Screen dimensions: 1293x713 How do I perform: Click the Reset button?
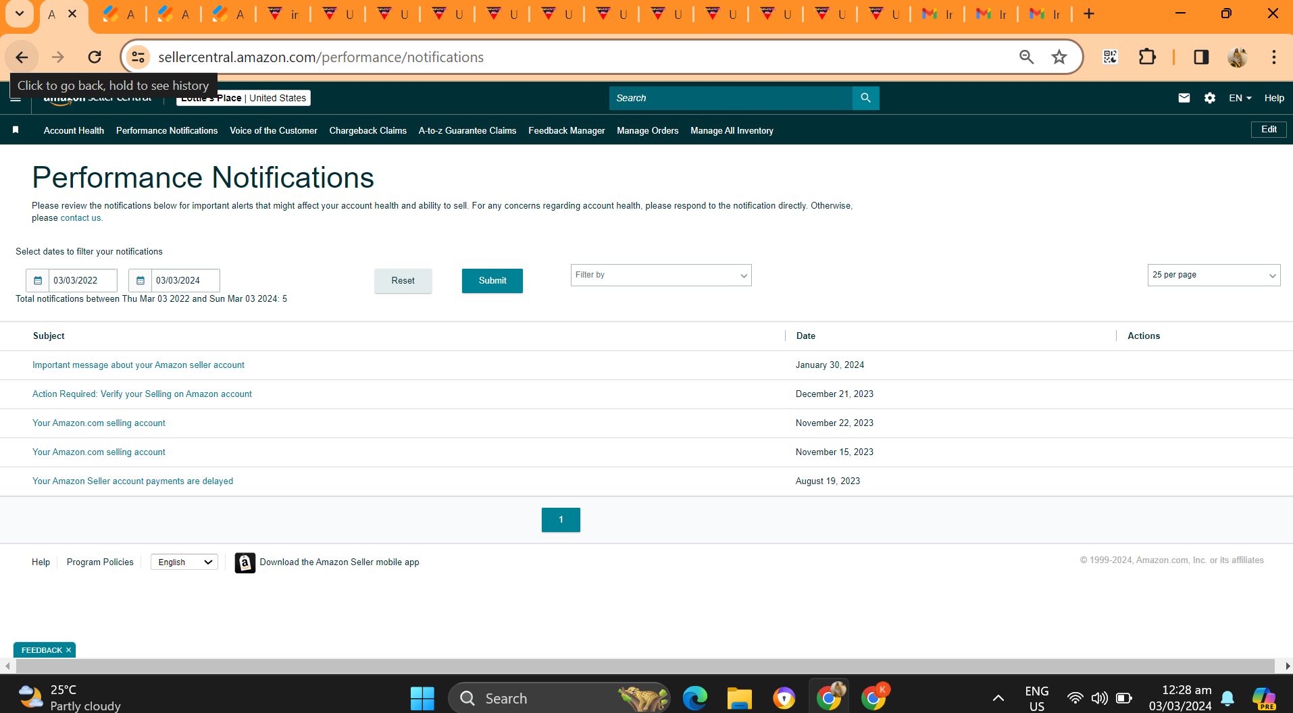click(x=403, y=281)
